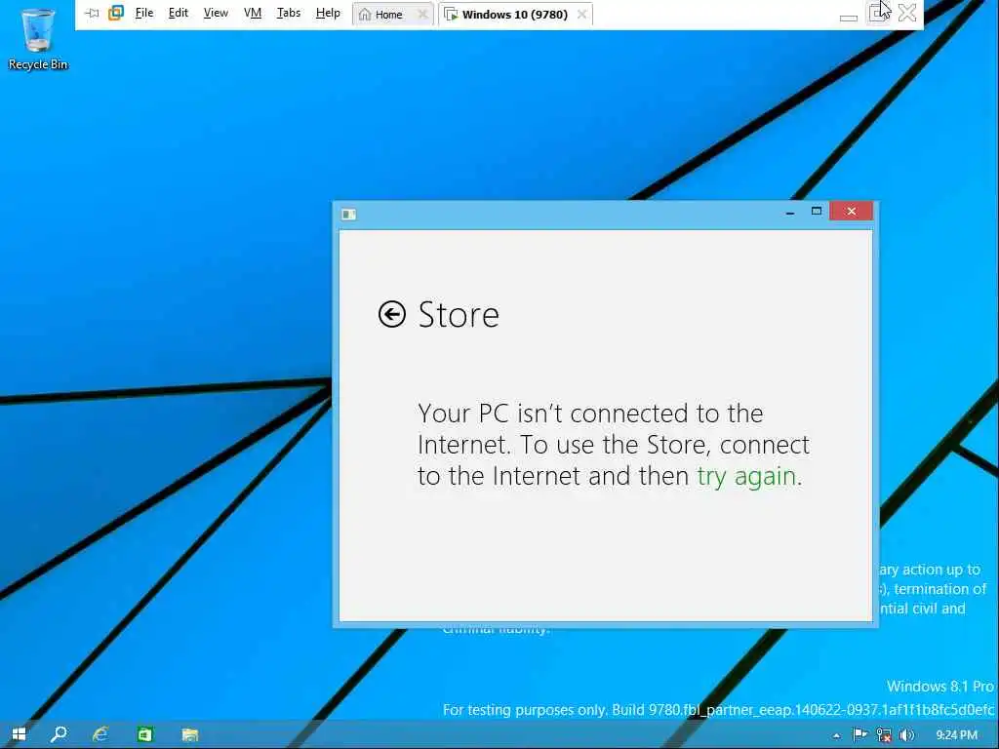Image resolution: width=999 pixels, height=749 pixels.
Task: Close the Home tab
Action: tap(422, 15)
